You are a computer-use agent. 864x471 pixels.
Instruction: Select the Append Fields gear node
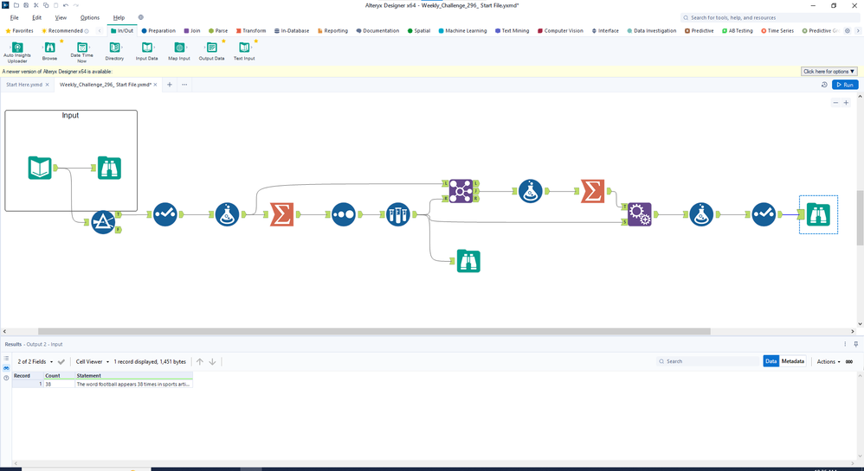point(639,214)
